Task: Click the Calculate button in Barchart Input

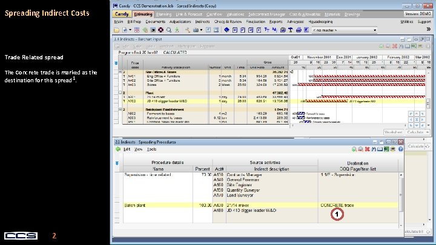Action: click(x=415, y=132)
